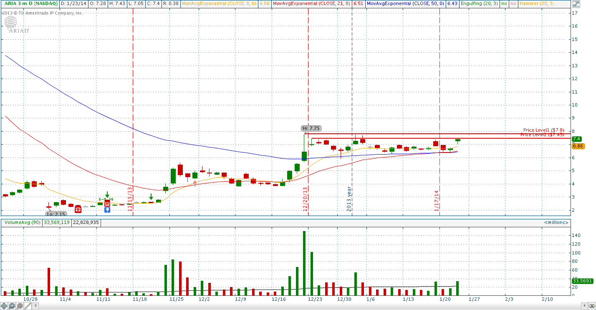Click the blue dividend icon near 11/12
This screenshot has height=310, width=596.
pyautogui.click(x=107, y=210)
